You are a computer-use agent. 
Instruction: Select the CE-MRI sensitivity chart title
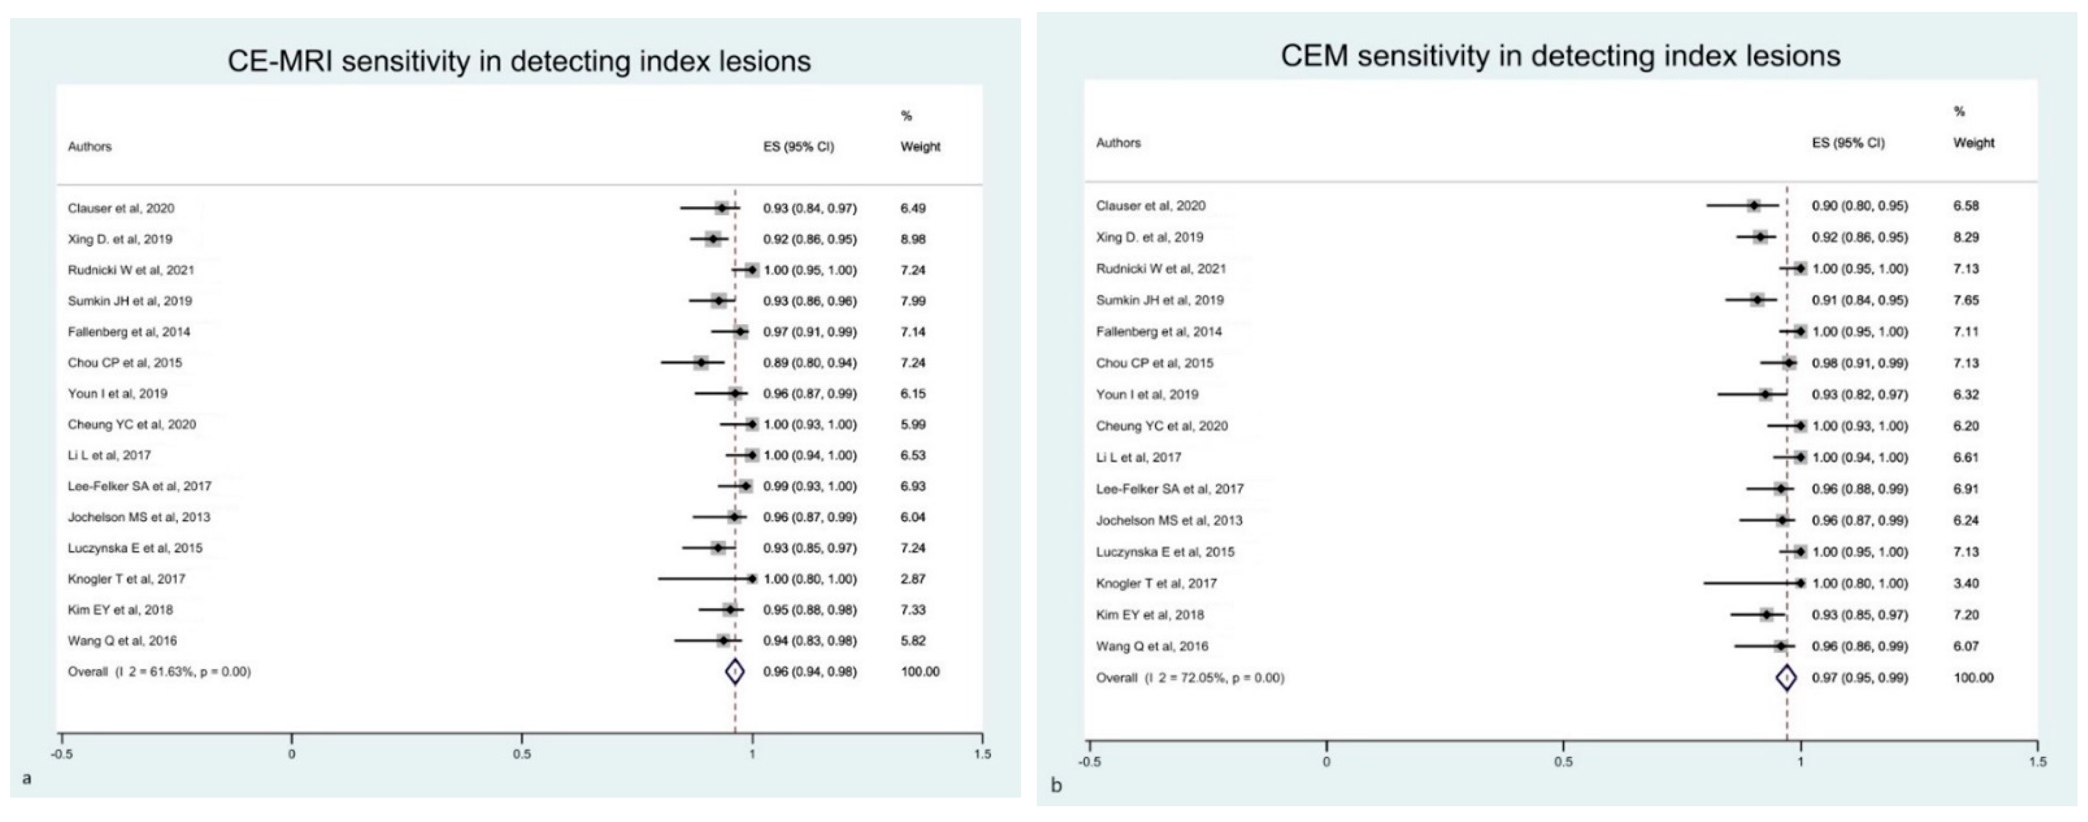pyautogui.click(x=519, y=62)
